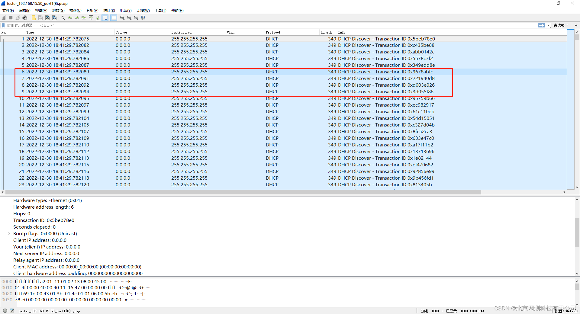580x314 pixels.
Task: Click the display filter bookmark icon
Action: pyautogui.click(x=3, y=25)
